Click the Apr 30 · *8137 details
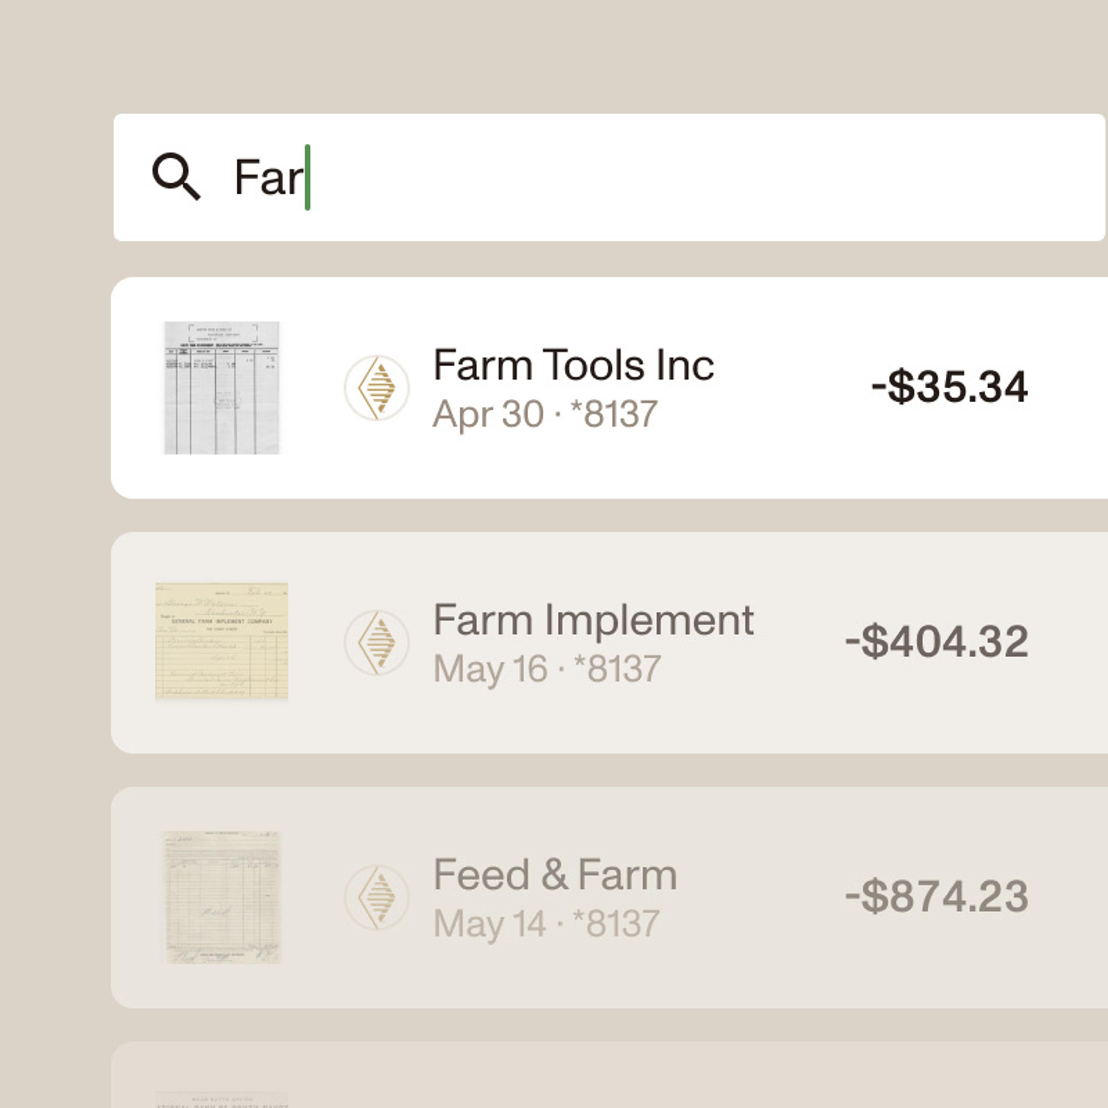This screenshot has width=1108, height=1108. (544, 414)
